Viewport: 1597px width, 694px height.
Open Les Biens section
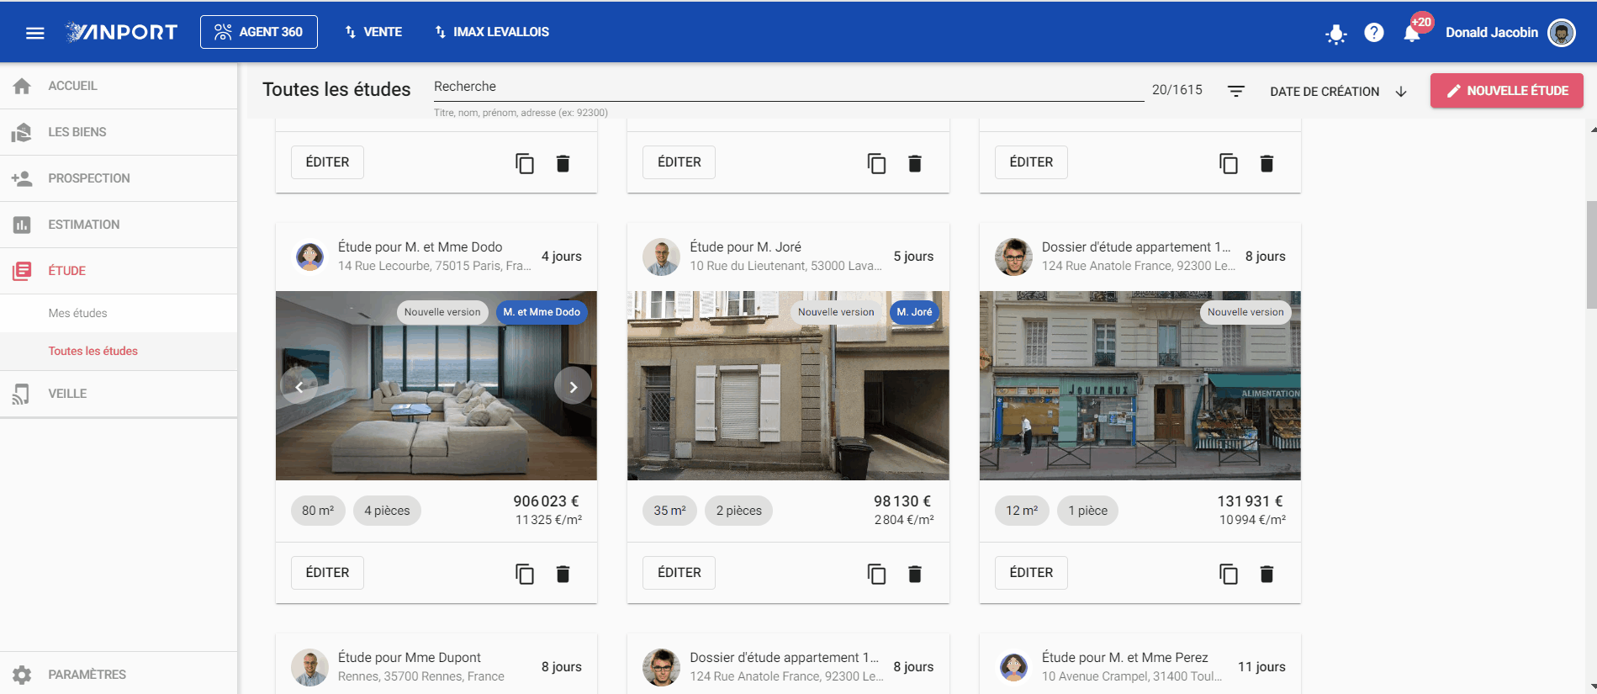[119, 132]
